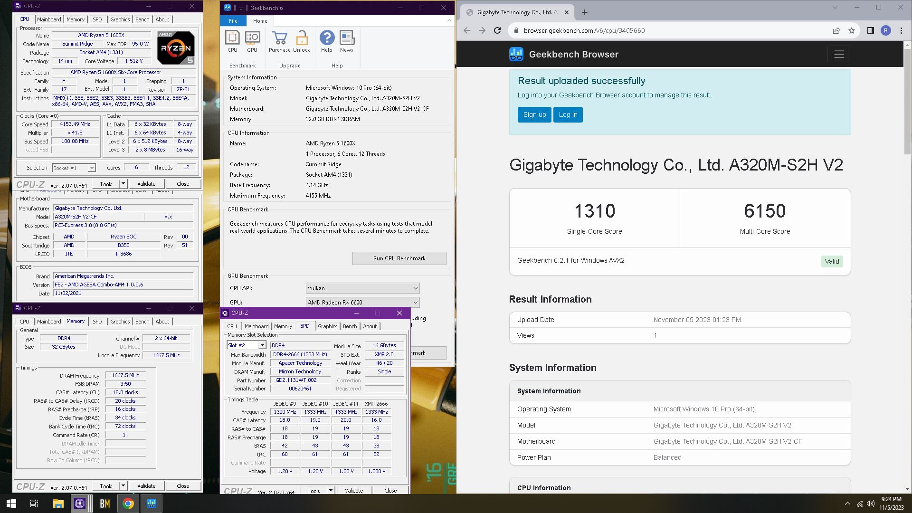Show hidden system tray icons
Image resolution: width=912 pixels, height=513 pixels.
(847, 503)
